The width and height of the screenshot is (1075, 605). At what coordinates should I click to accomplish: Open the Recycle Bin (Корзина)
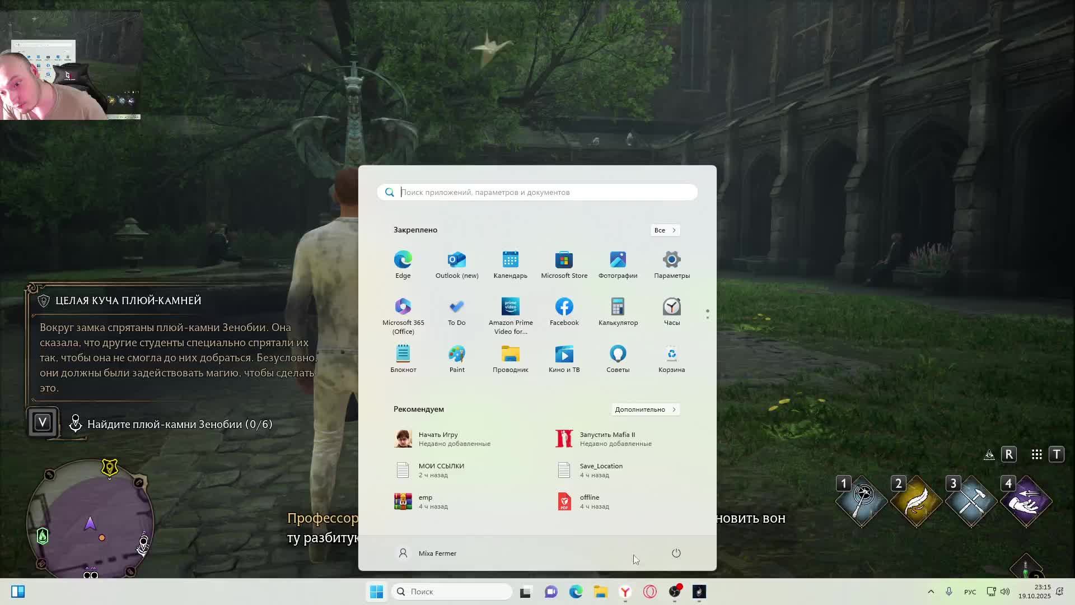tap(671, 359)
